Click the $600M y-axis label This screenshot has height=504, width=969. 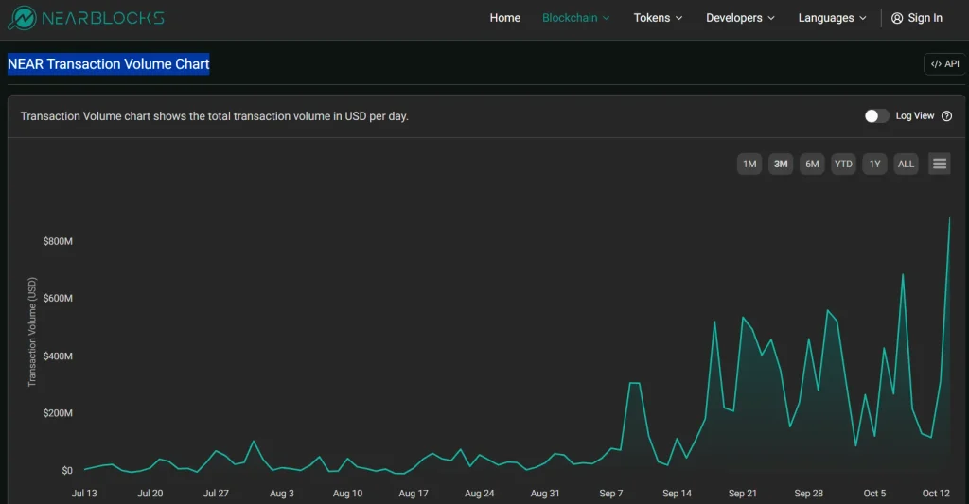coord(58,298)
